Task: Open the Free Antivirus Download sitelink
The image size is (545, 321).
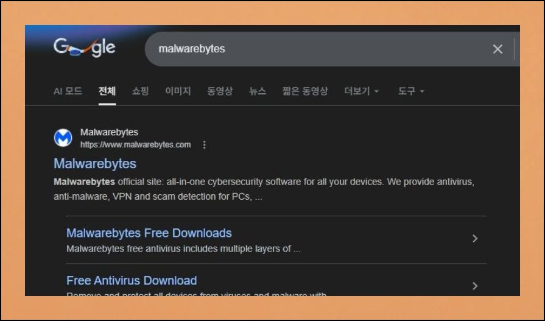Action: click(x=132, y=280)
